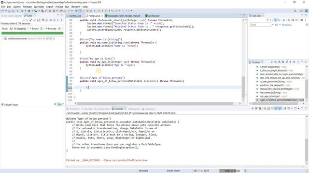Open the JUnit history dropdown arrow

point(58,20)
